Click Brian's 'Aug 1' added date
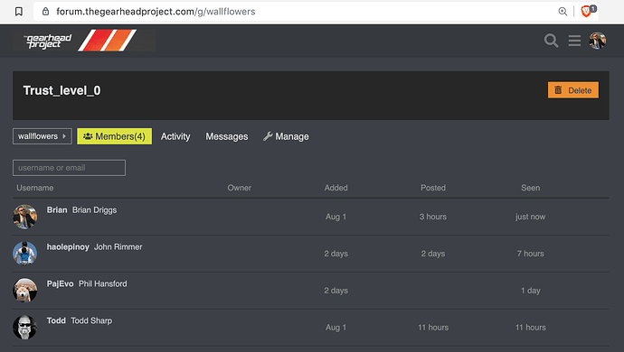Screen dimensions: 624x352 coord(336,217)
